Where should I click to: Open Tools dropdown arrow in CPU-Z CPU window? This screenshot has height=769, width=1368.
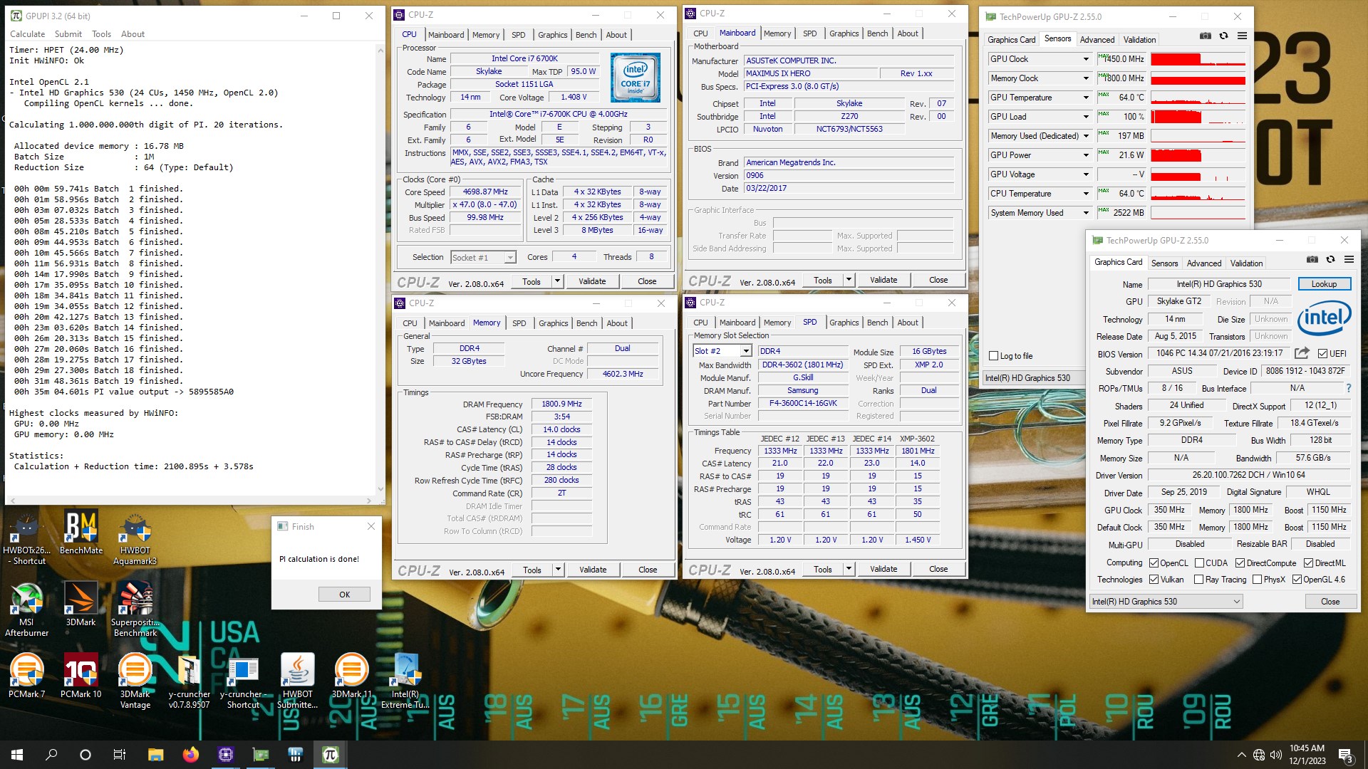[x=558, y=281]
